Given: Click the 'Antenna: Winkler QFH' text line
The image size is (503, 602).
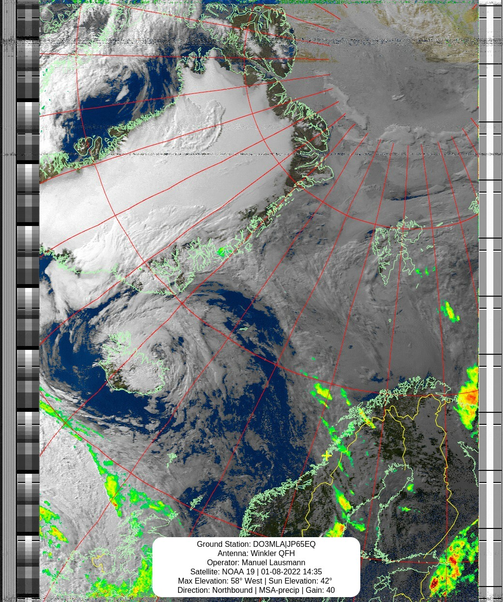Looking at the screenshot, I should [256, 554].
